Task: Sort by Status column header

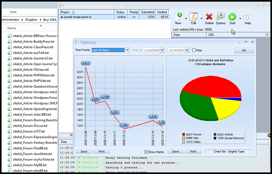Action: coord(121,12)
